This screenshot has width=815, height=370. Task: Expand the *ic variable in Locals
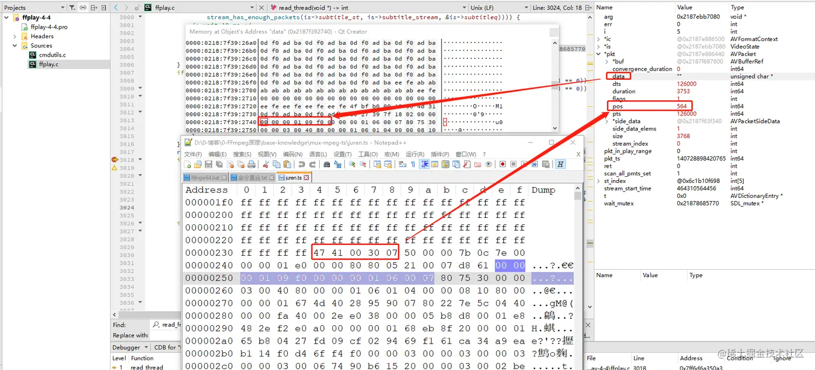pyautogui.click(x=599, y=39)
